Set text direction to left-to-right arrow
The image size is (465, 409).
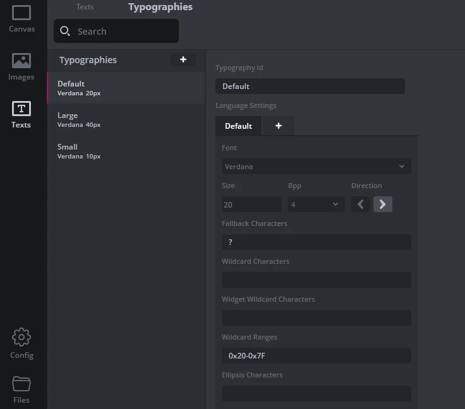(383, 204)
